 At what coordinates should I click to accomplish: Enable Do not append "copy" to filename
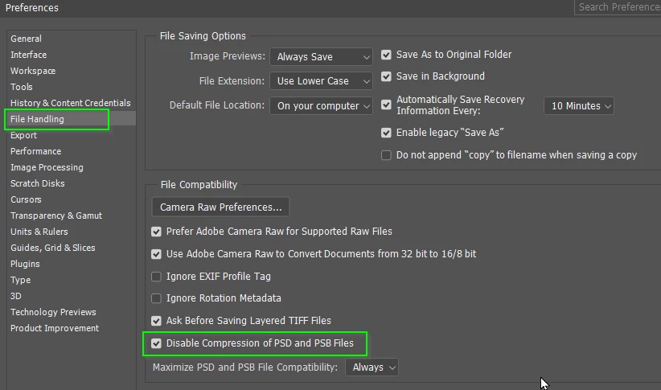coord(386,155)
